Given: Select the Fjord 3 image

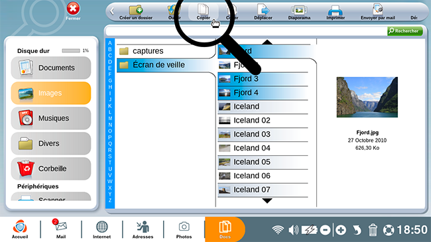Looking at the screenshot, I should coord(263,79).
